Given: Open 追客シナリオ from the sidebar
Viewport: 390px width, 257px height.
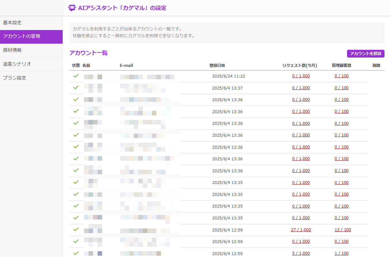Looking at the screenshot, I should (17, 64).
